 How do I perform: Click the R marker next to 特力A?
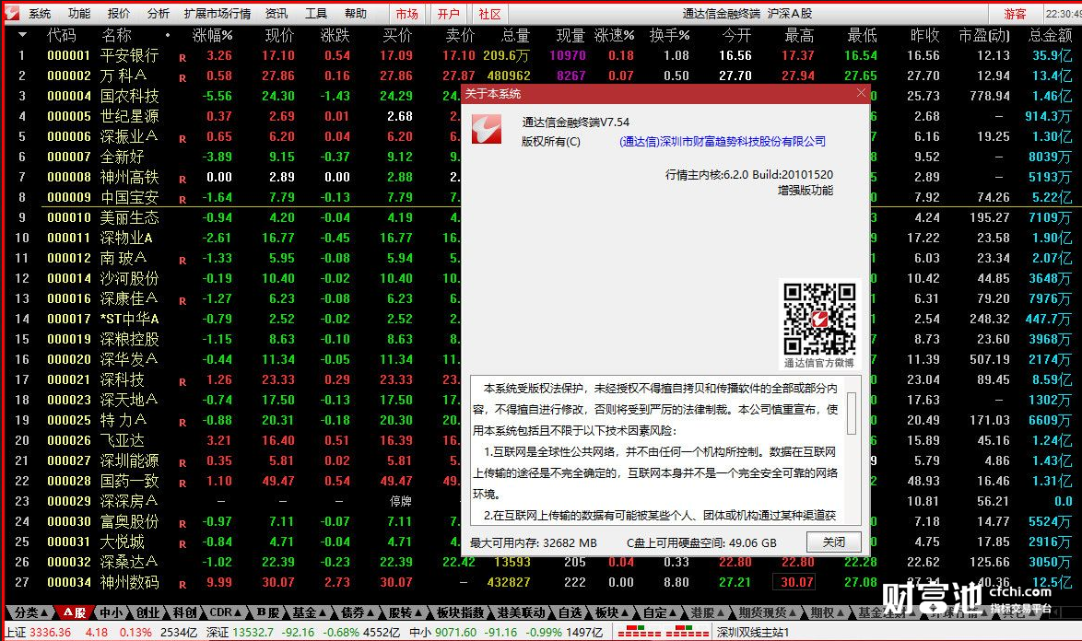[182, 423]
